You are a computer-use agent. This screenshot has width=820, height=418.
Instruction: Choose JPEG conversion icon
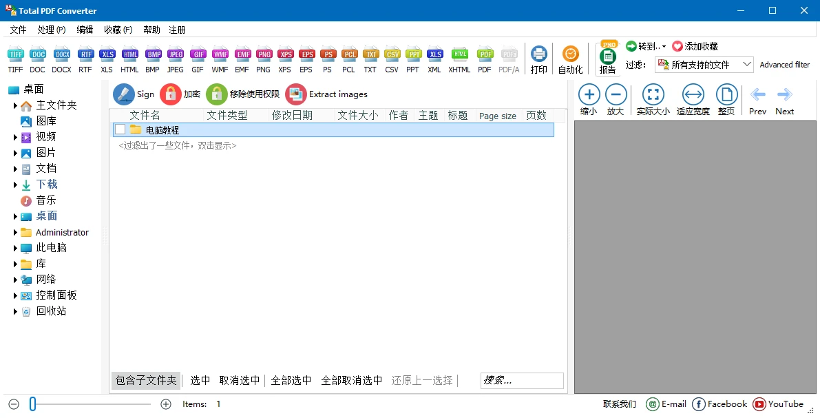[x=175, y=59]
